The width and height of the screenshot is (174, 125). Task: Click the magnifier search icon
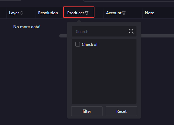[x=131, y=31]
